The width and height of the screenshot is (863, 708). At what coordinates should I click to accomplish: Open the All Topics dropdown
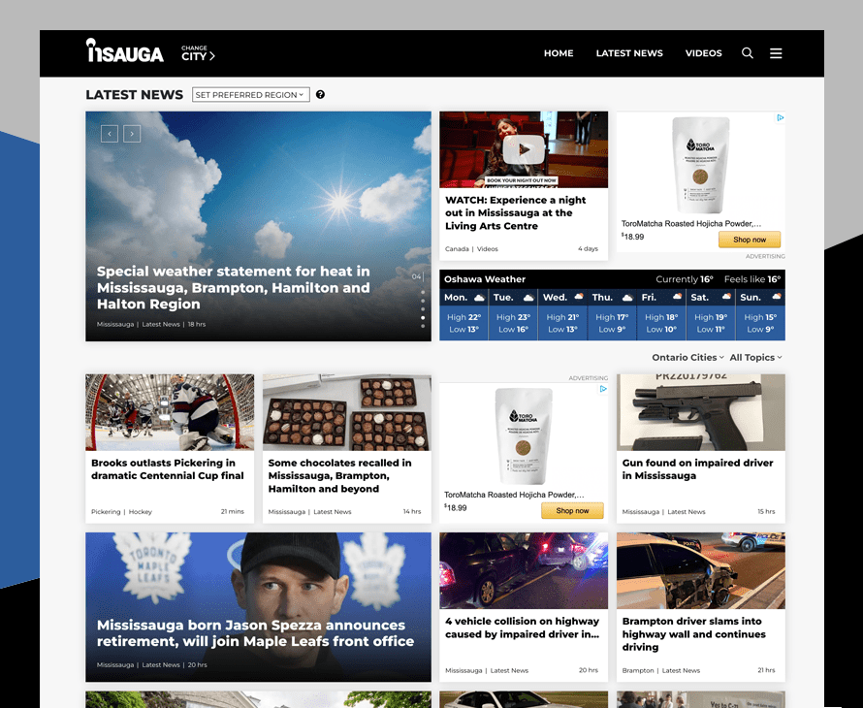click(x=754, y=357)
